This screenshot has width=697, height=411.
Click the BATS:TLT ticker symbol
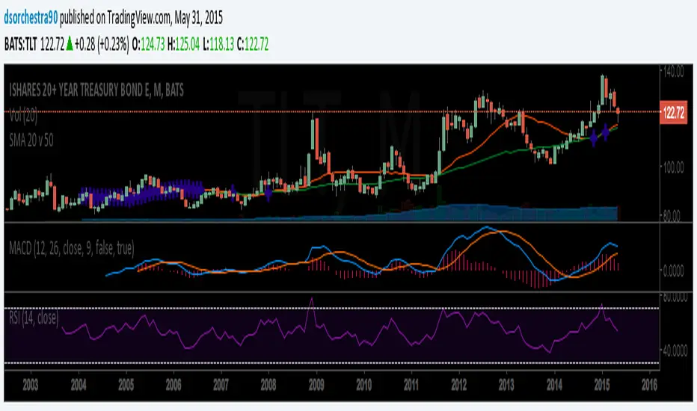click(21, 44)
